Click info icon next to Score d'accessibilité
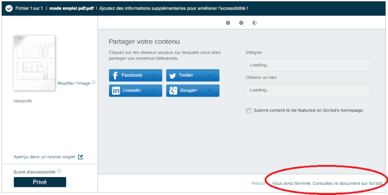The image size is (388, 195). click(59, 171)
